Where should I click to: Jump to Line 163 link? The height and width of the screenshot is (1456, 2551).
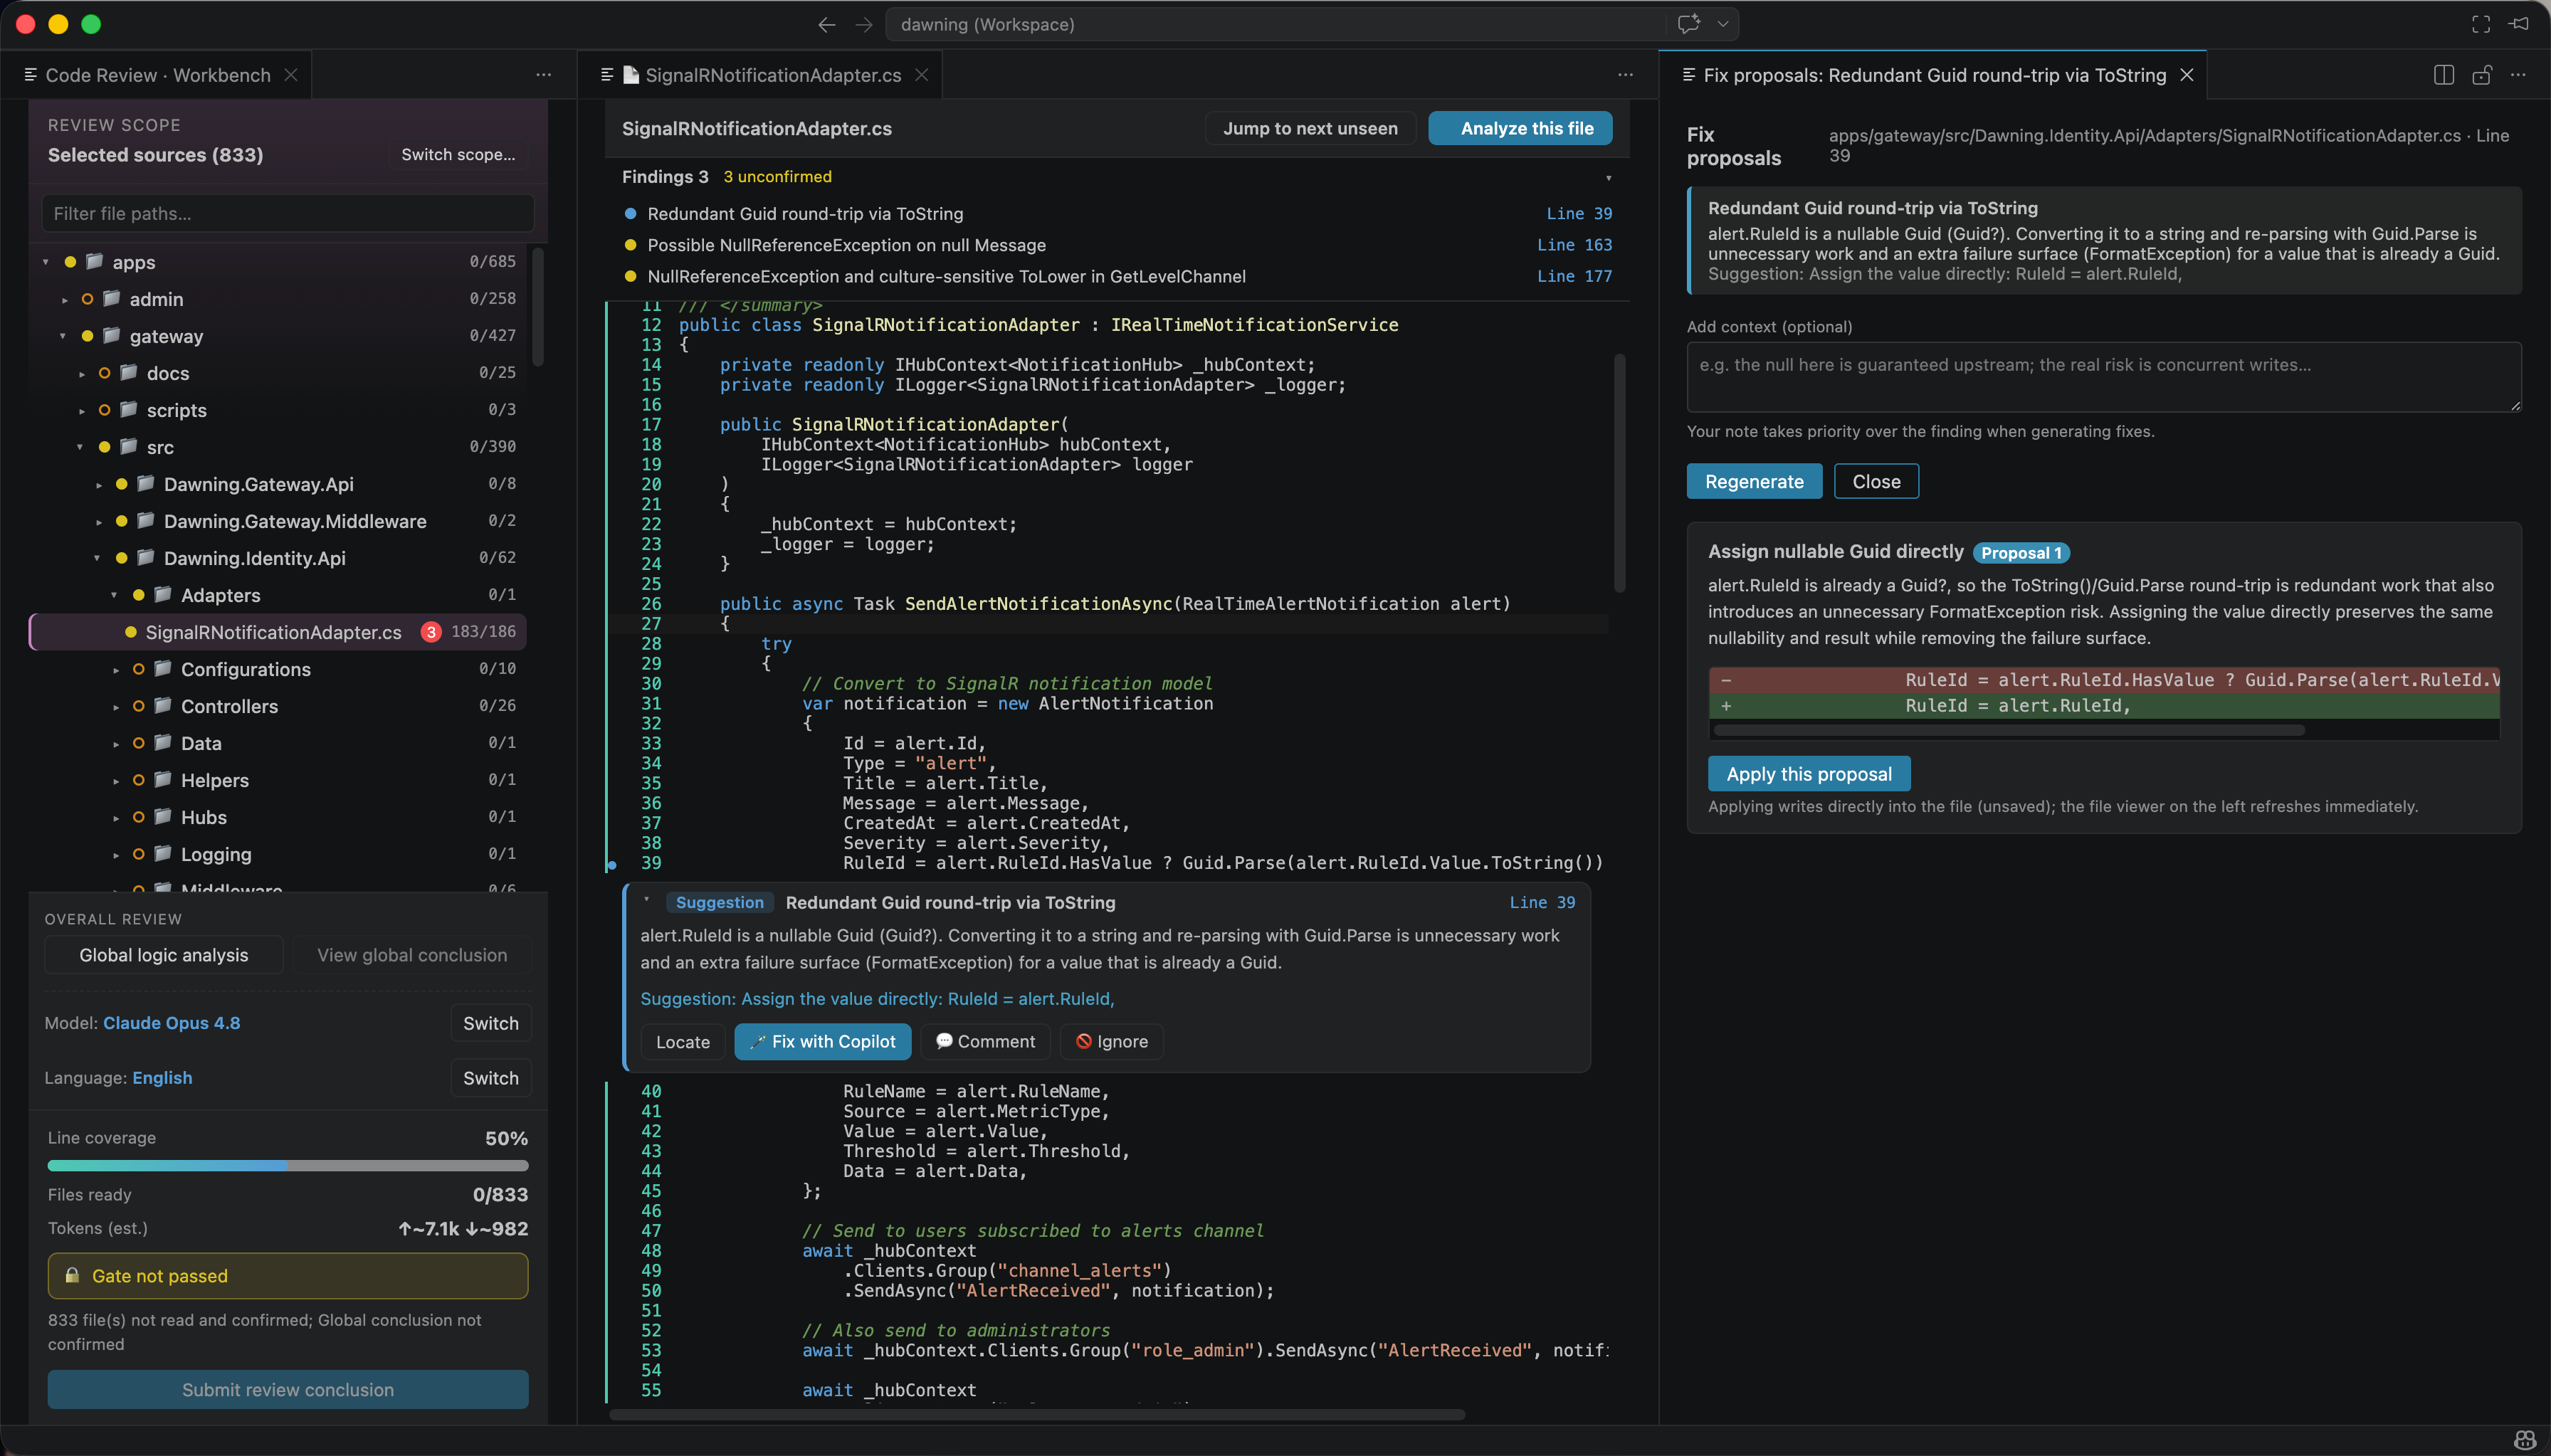pos(1574,245)
